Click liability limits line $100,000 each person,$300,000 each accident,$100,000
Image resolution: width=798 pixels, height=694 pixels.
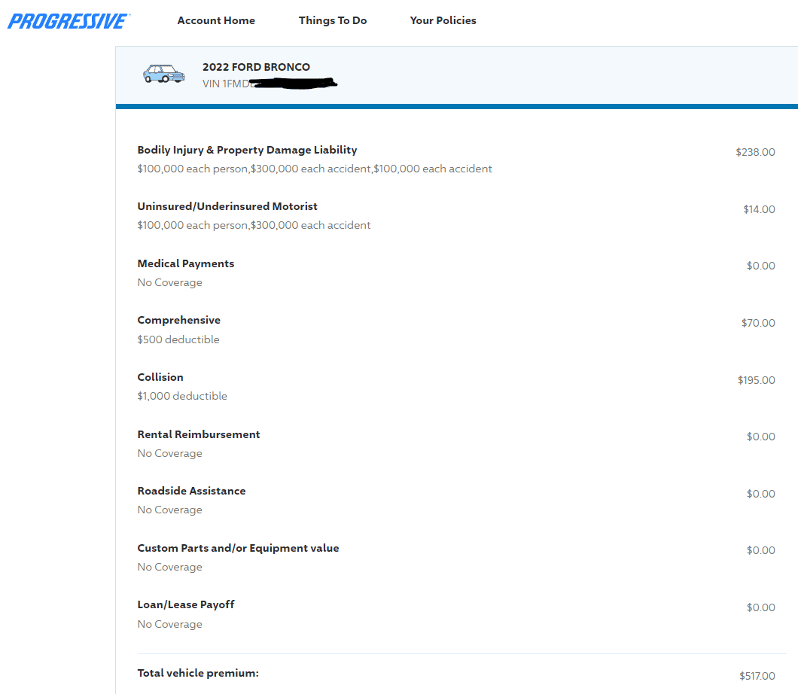[315, 169]
